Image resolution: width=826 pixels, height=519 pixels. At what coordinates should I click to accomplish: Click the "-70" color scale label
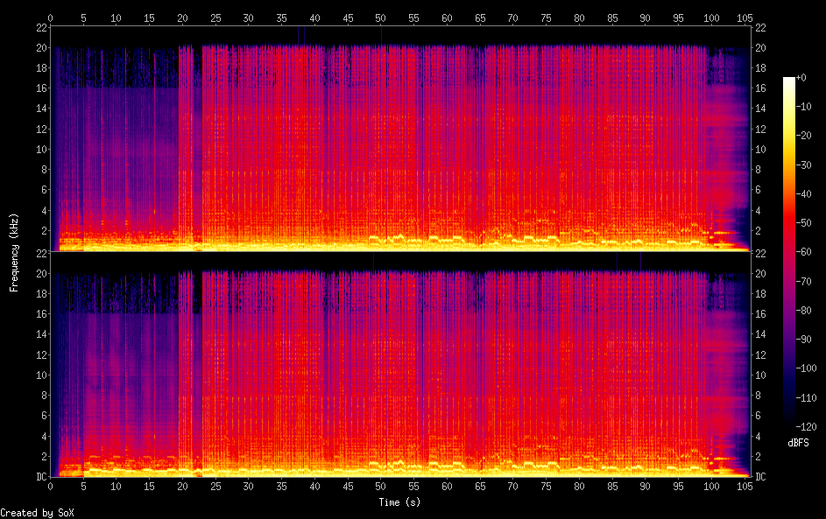[804, 281]
